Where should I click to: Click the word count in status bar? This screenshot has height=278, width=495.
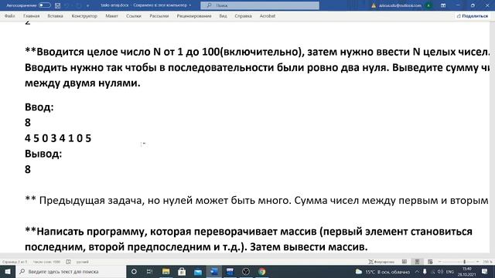pos(46,262)
